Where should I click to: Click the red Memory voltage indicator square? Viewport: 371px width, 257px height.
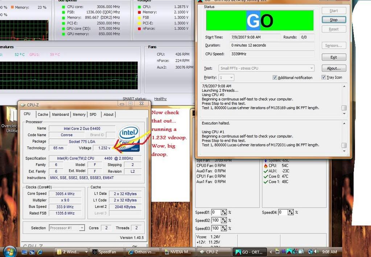tap(139, 12)
